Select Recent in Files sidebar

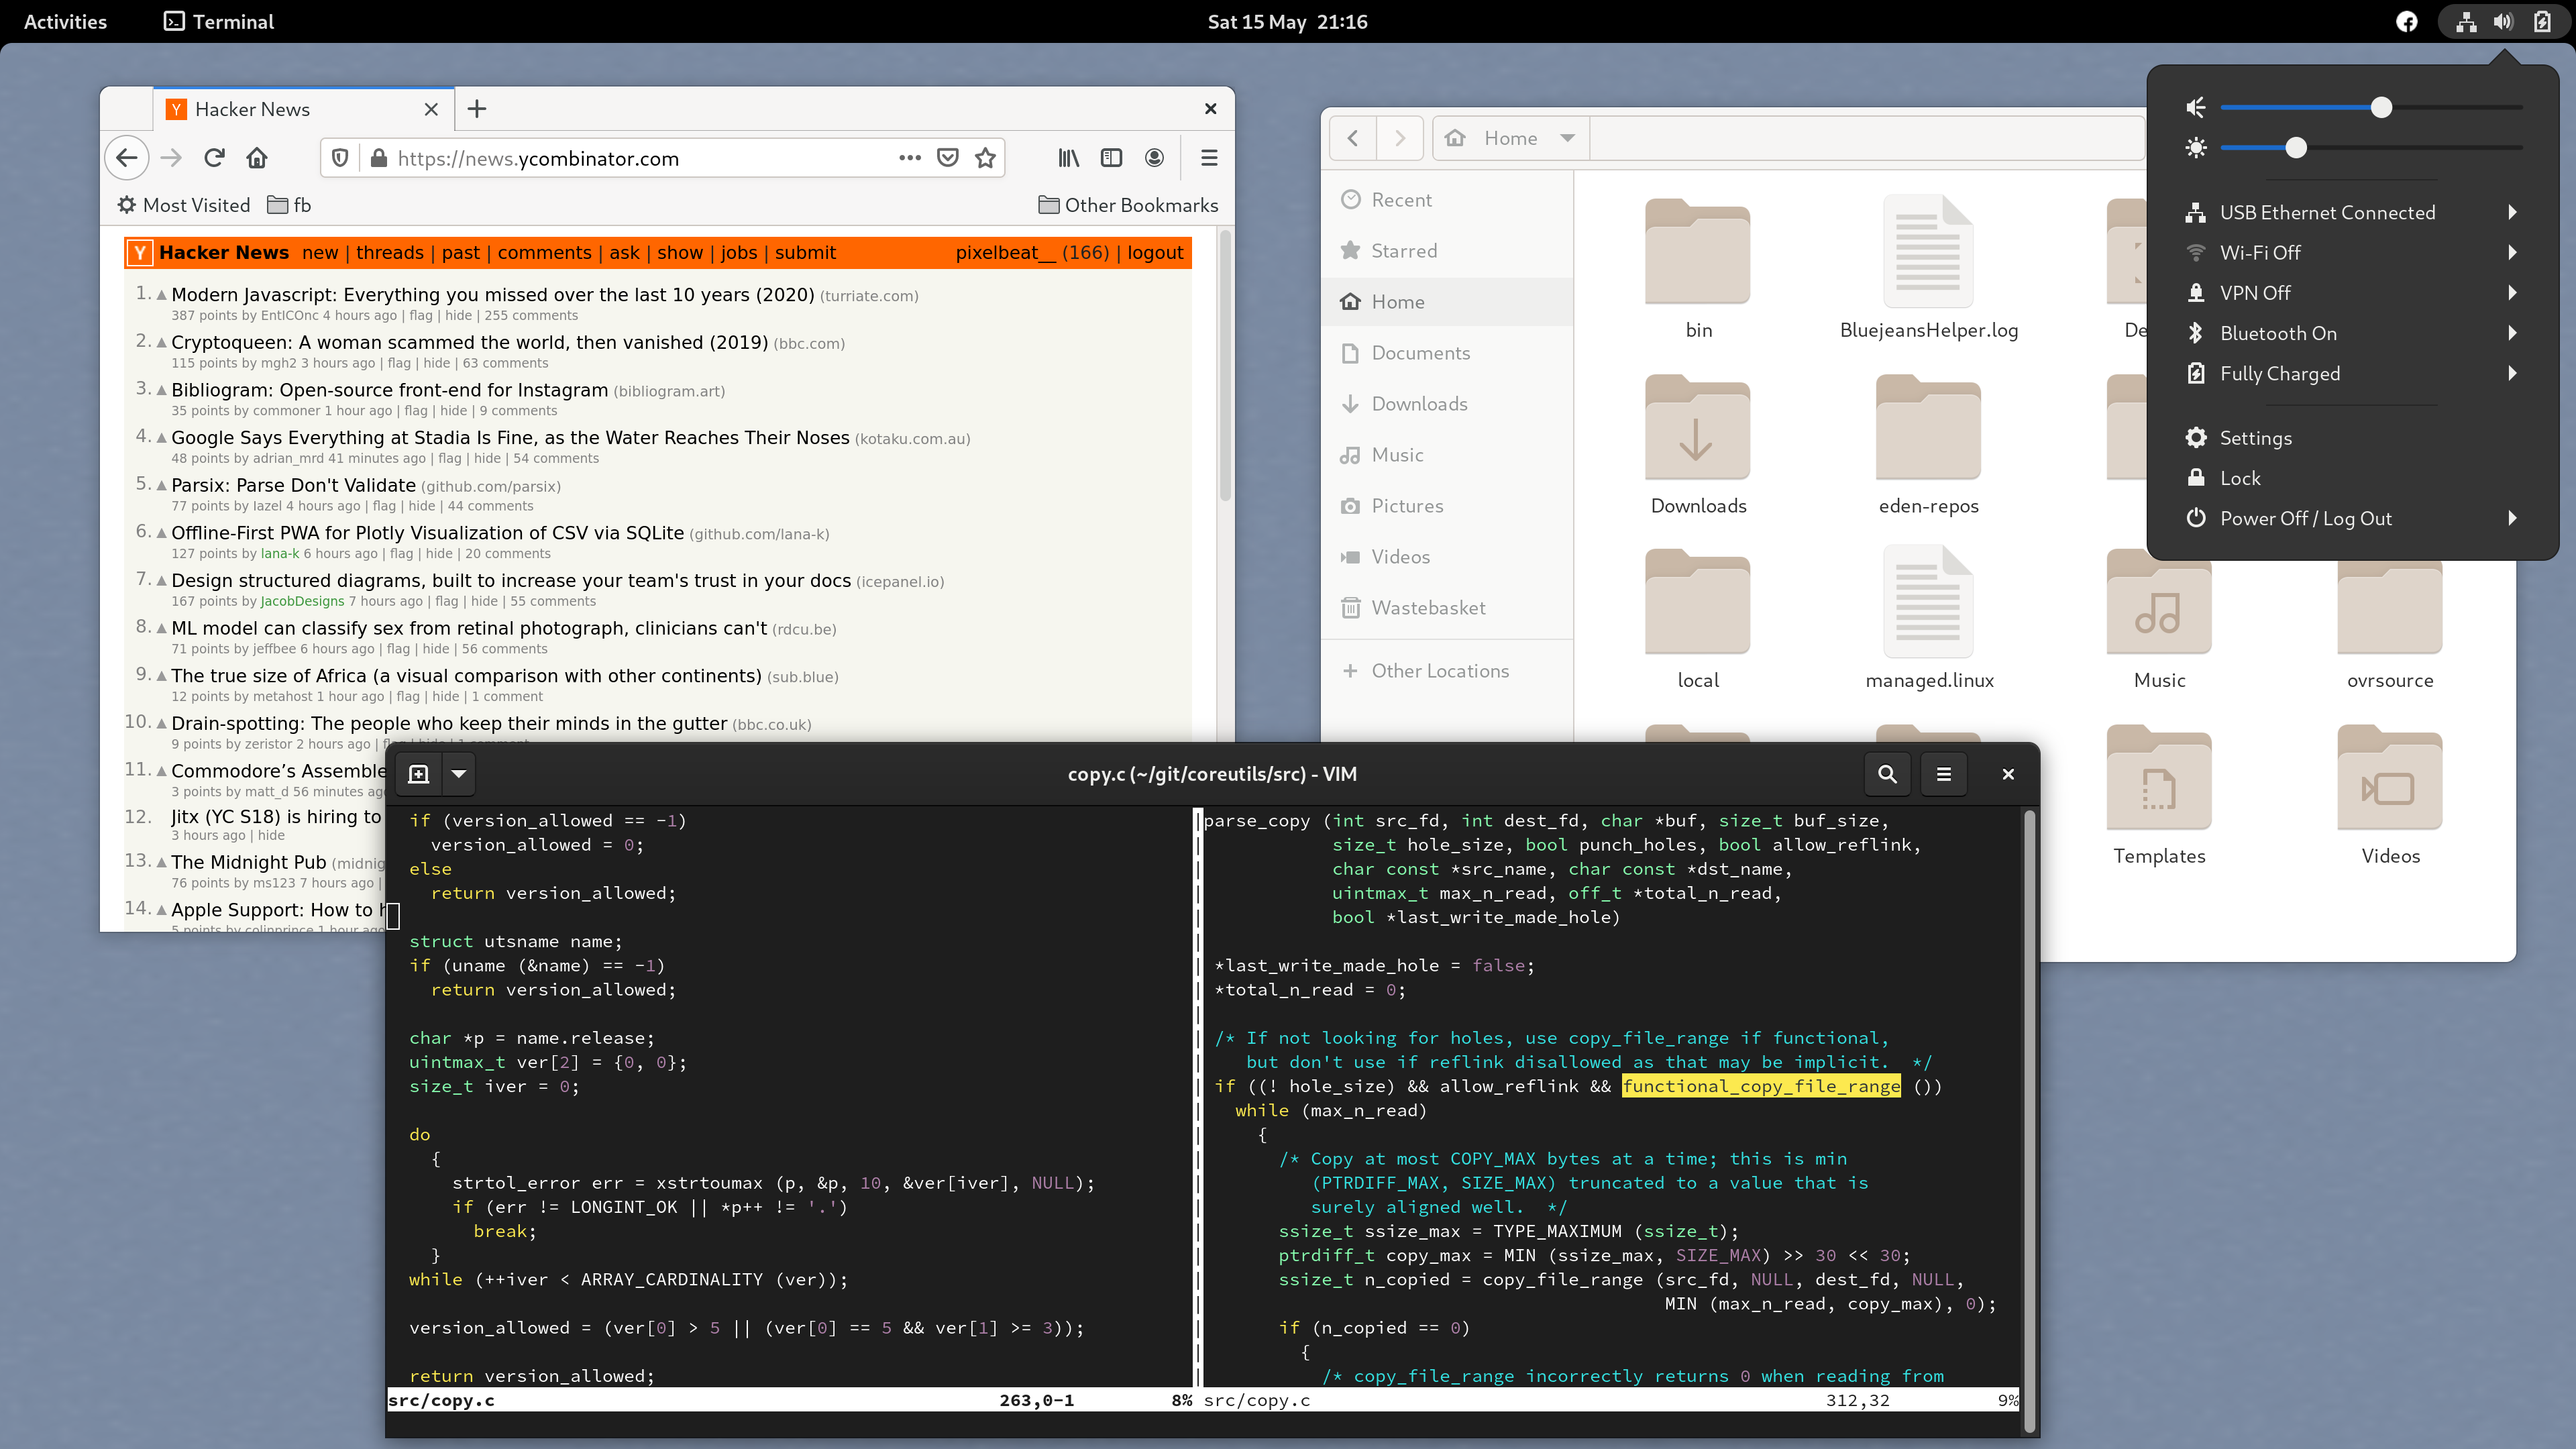point(1446,200)
